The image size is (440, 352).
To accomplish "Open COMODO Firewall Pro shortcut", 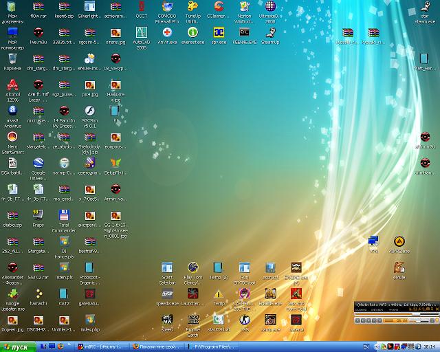I will click(166, 7).
